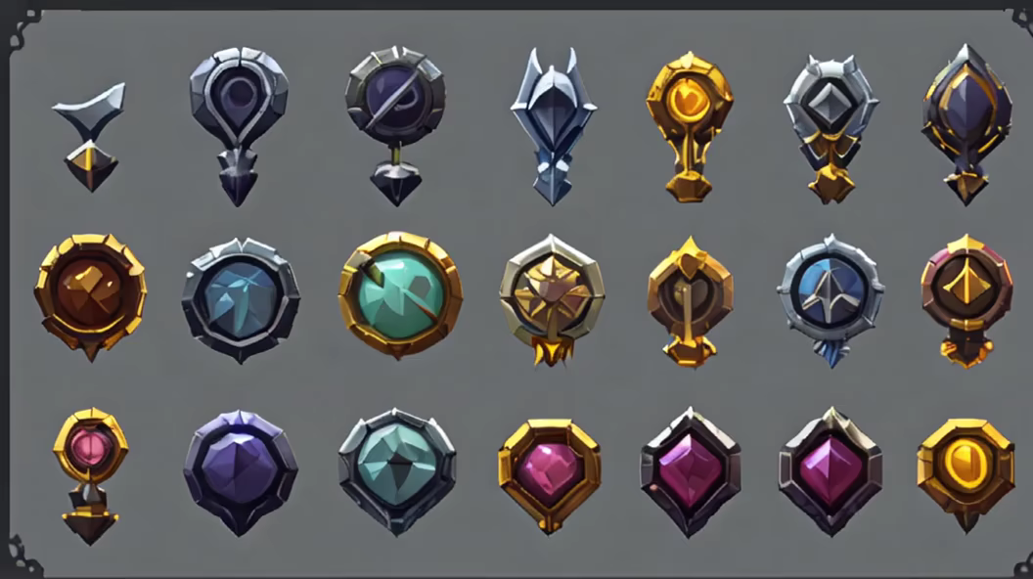The height and width of the screenshot is (579, 1033).
Task: Choose the blue-steel horned arrowhead emblem
Action: [x=554, y=126]
